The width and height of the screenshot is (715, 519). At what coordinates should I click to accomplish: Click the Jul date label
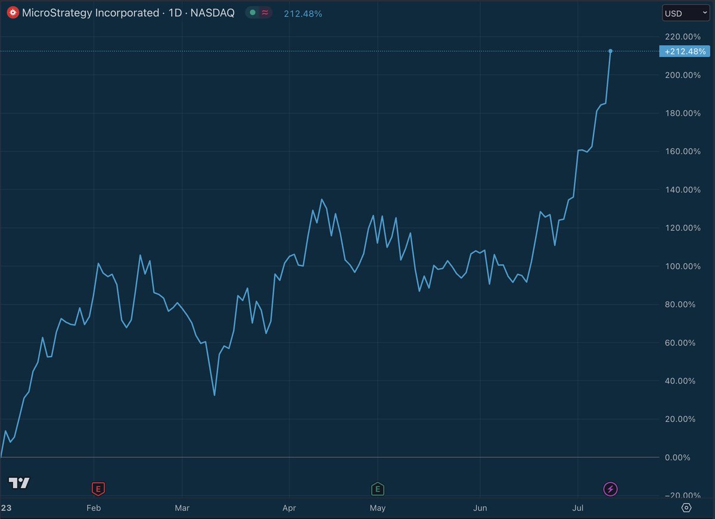[578, 508]
